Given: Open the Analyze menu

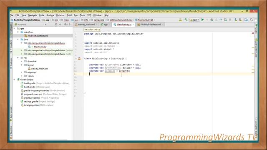Looking at the screenshot, I should [50, 15].
